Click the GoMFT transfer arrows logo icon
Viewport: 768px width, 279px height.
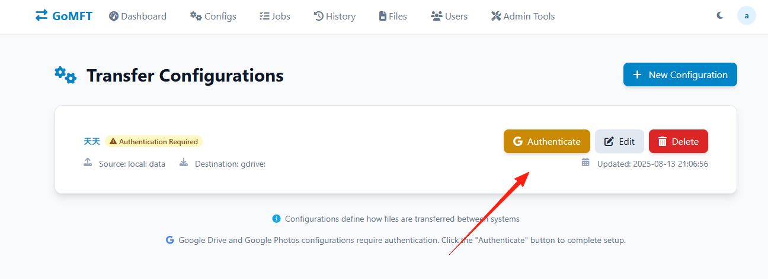(41, 16)
